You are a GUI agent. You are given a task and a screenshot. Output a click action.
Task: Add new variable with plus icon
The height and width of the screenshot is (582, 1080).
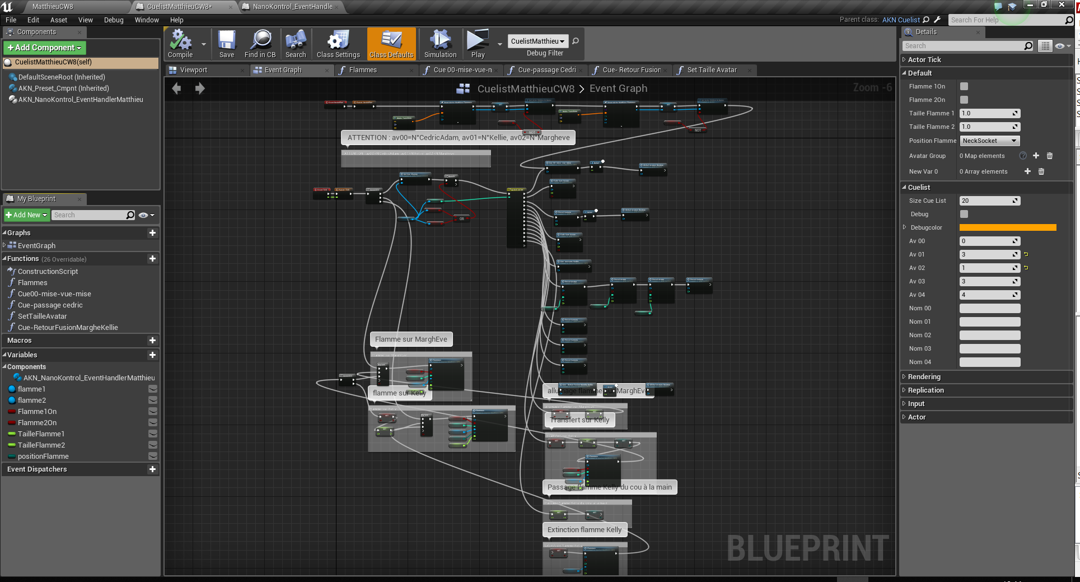[152, 355]
